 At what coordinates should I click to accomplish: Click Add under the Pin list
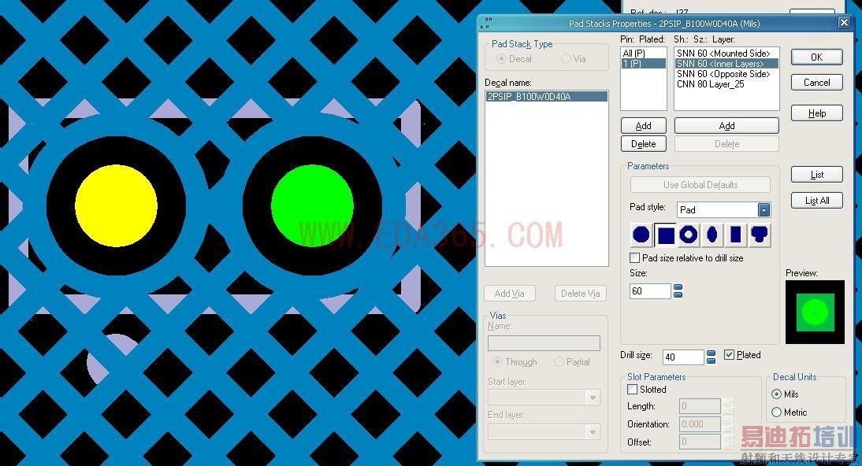point(643,126)
